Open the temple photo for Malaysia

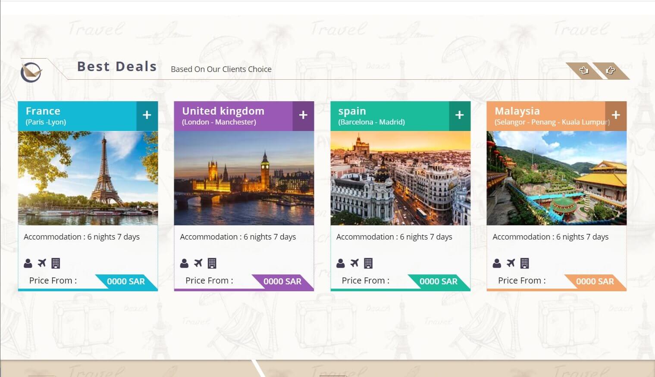coord(557,178)
